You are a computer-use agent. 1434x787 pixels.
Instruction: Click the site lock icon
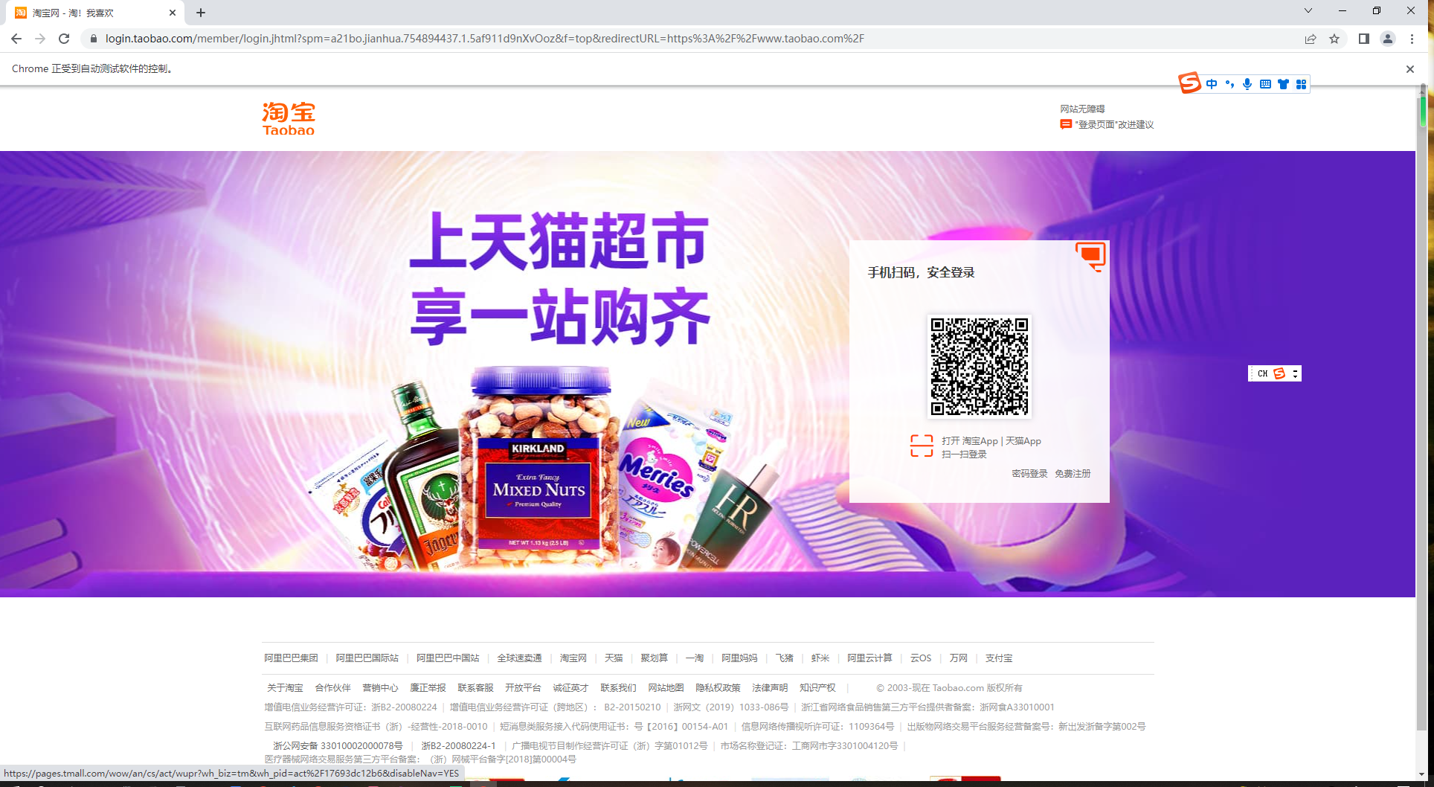pyautogui.click(x=94, y=39)
